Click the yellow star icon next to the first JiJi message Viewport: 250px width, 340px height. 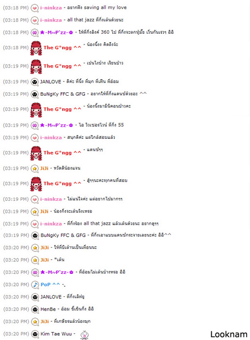click(x=35, y=168)
